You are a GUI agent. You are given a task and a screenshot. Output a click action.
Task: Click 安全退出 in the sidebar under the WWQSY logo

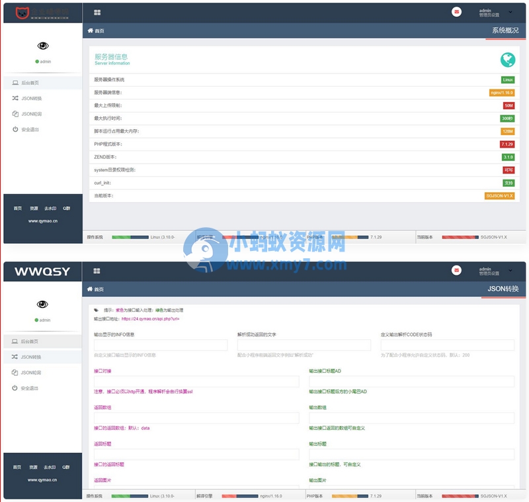[30, 388]
